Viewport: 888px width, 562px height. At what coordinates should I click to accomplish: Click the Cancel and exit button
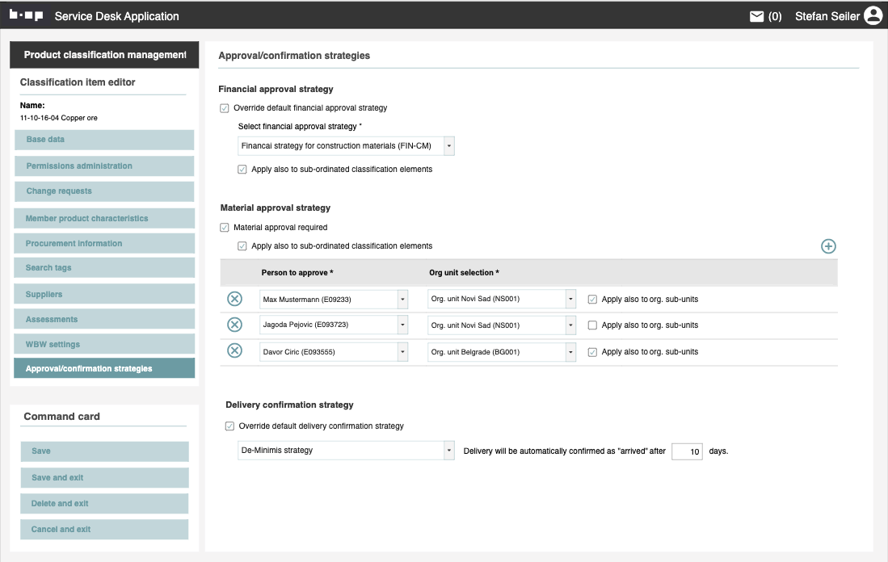click(x=104, y=530)
